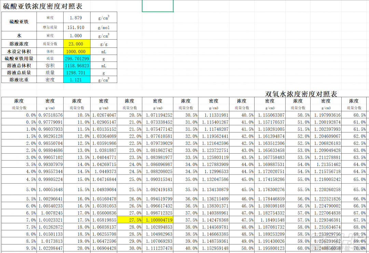Select the concentration cell 44.0%
369x253 pixels.
tap(242, 164)
